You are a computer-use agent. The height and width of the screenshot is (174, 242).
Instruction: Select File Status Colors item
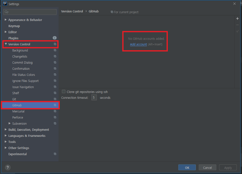pyautogui.click(x=24, y=75)
